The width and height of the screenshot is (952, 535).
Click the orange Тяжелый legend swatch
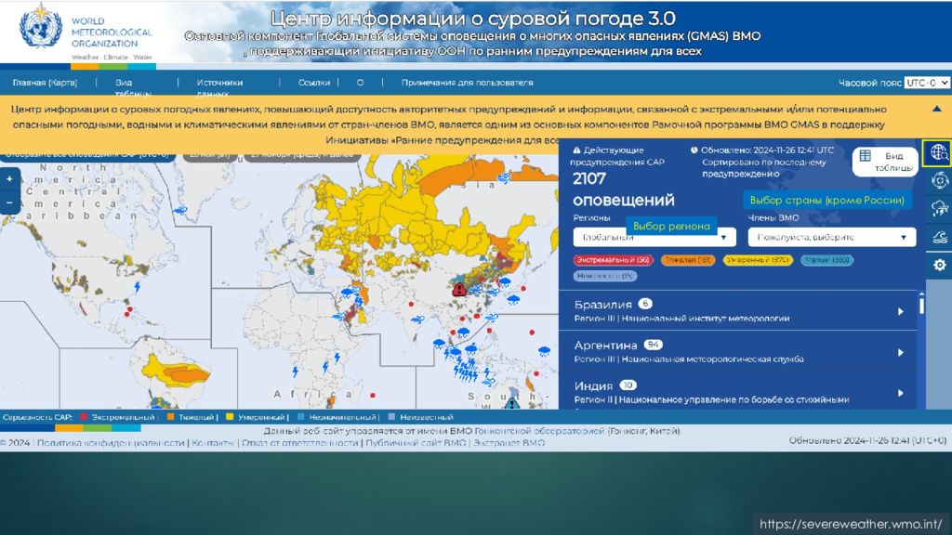[x=171, y=417]
